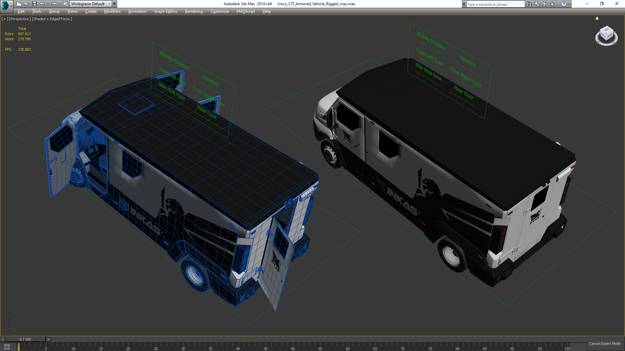The image size is (625, 351).
Task: Click the ViewCube navigation cube
Action: [607, 34]
